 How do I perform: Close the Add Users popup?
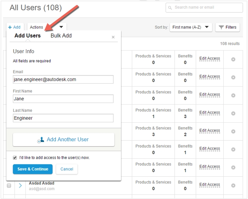(113, 37)
